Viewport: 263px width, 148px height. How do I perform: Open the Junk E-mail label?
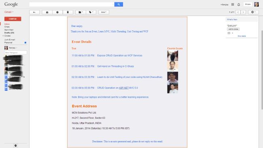[10, 40]
